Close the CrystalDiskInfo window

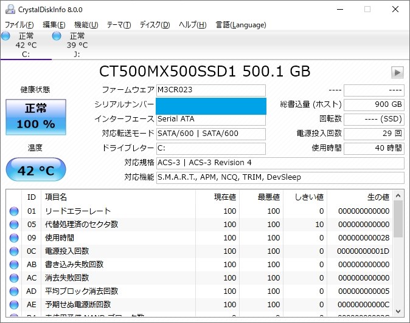[395, 9]
